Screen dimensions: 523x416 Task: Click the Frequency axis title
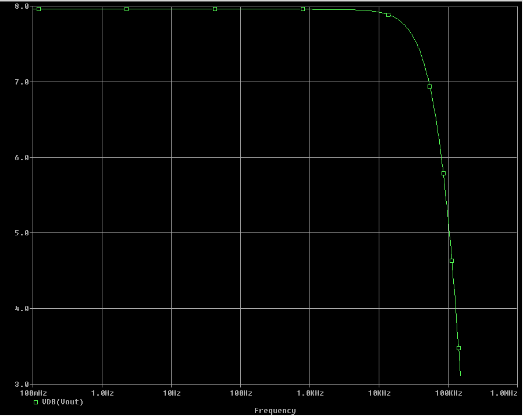coord(276,410)
